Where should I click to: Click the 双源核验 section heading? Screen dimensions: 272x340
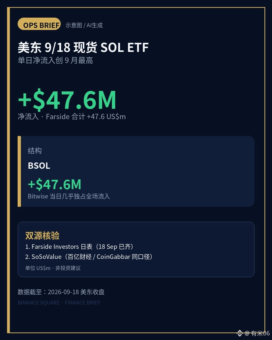click(x=42, y=236)
